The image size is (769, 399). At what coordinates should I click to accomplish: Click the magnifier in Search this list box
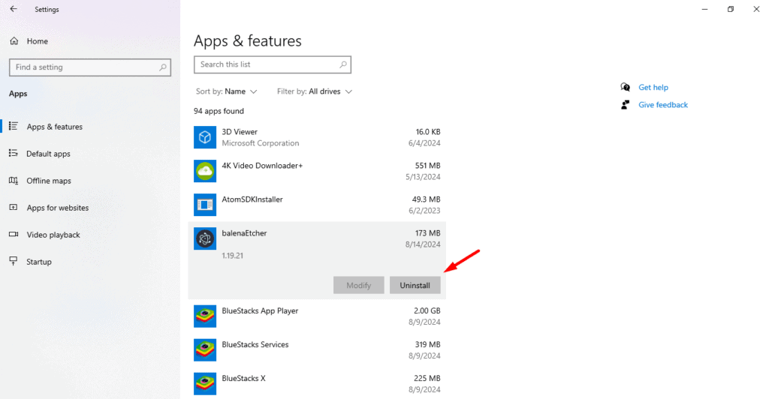tap(343, 64)
